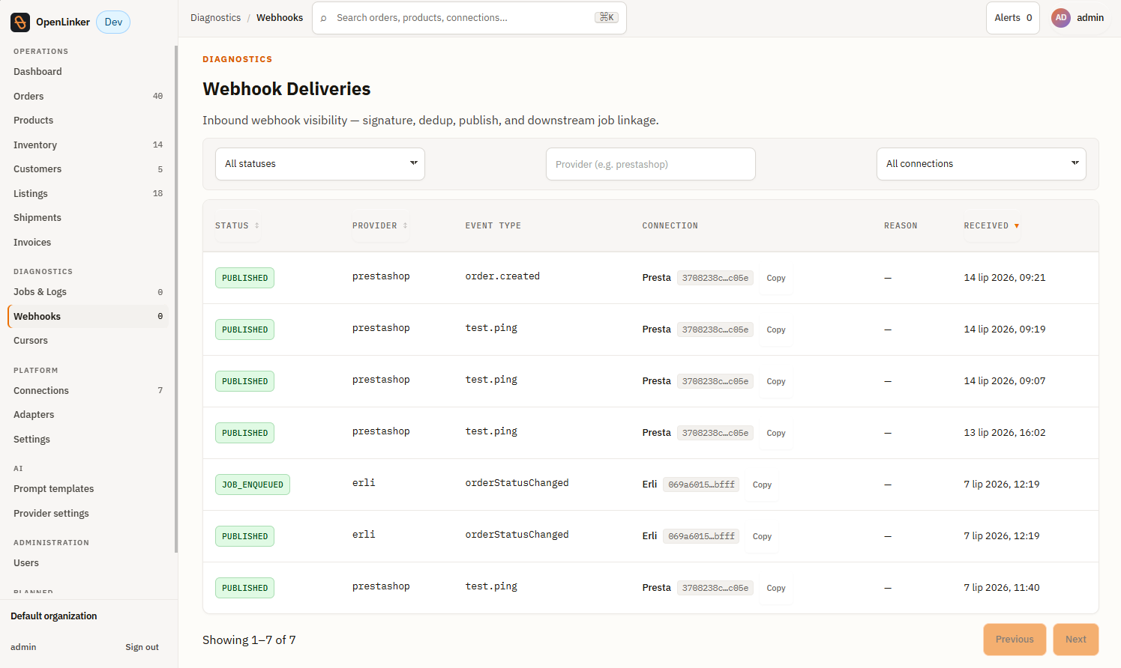This screenshot has width=1121, height=668.
Task: Click the admin avatar AD icon
Action: pos(1061,18)
